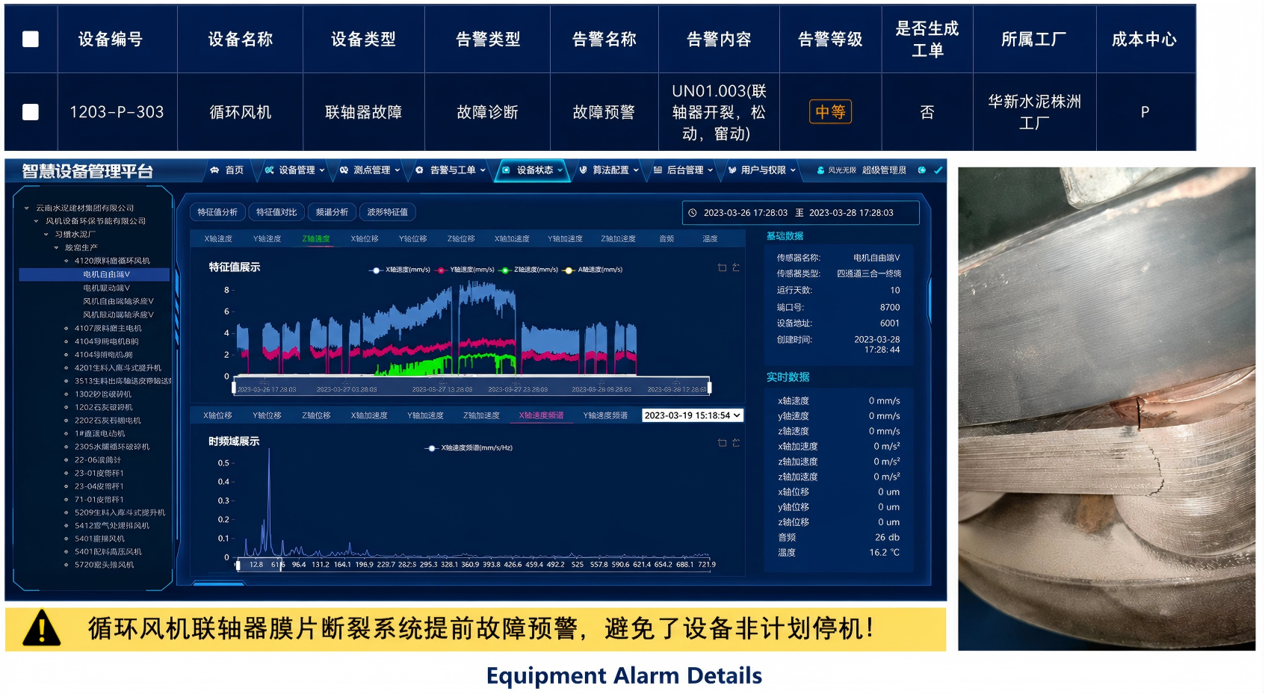The image size is (1265, 694).
Task: Tick the checkbox for row 1203-P-303
Action: pyautogui.click(x=31, y=112)
